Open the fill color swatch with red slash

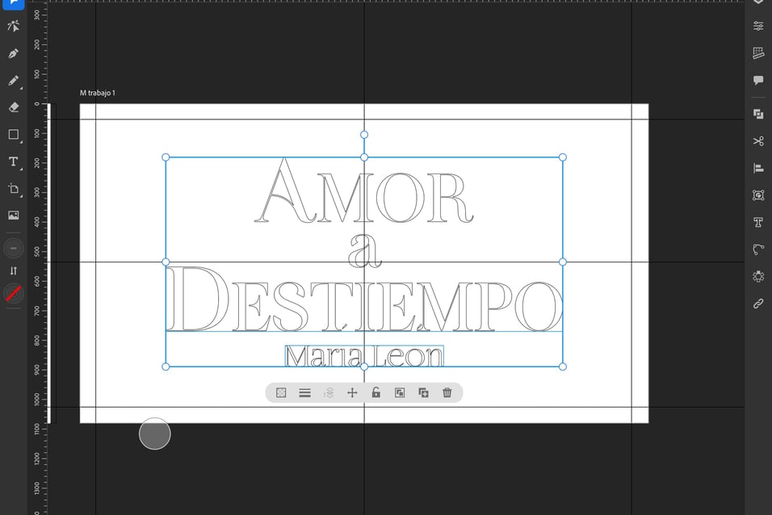pyautogui.click(x=13, y=294)
